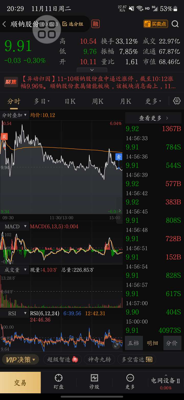The width and height of the screenshot is (184, 400).
Task: Tap the 顺钠股份 stock name title
Action: 25,24
